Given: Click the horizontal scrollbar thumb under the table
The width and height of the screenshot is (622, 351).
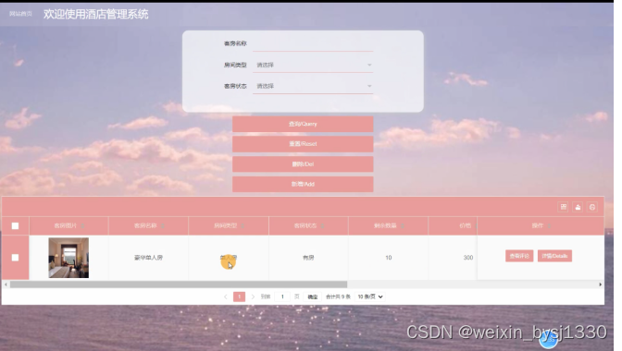Looking at the screenshot, I should tap(179, 284).
